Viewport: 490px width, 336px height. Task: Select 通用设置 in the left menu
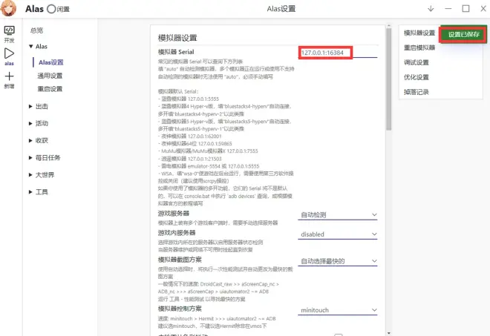[x=50, y=76]
